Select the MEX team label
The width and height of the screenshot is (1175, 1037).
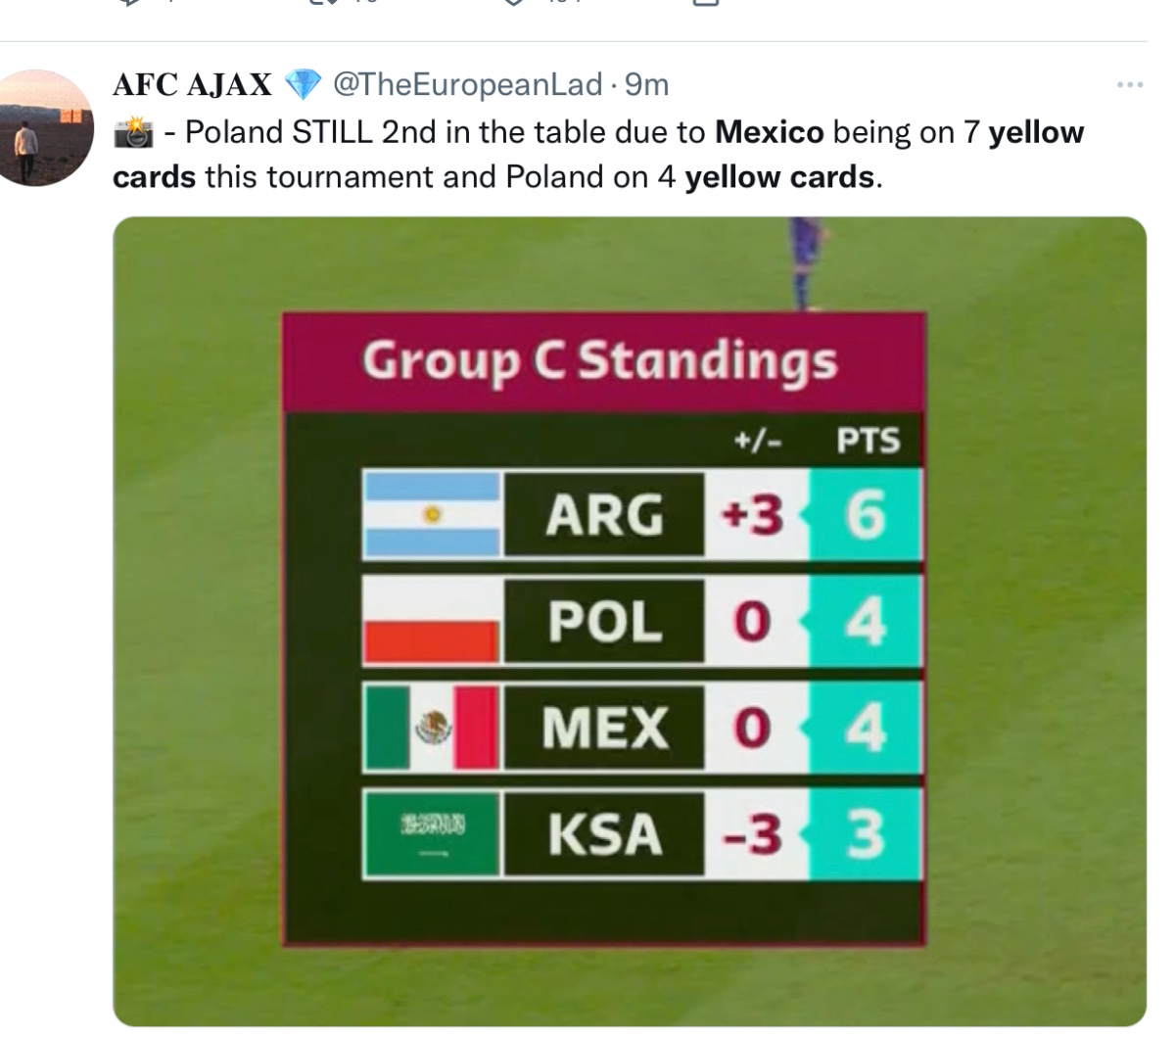click(x=604, y=728)
